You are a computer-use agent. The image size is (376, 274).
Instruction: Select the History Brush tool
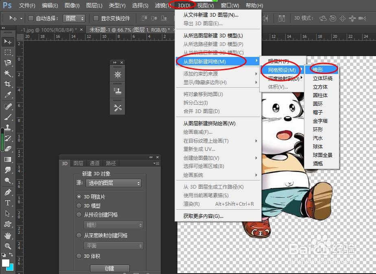tap(8, 138)
